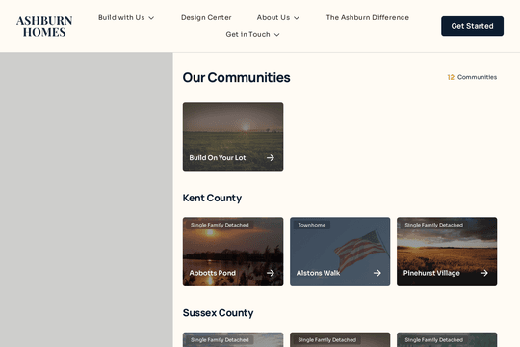Open the Get In Touch menu
Viewport: 520px width, 347px height.
(x=252, y=34)
